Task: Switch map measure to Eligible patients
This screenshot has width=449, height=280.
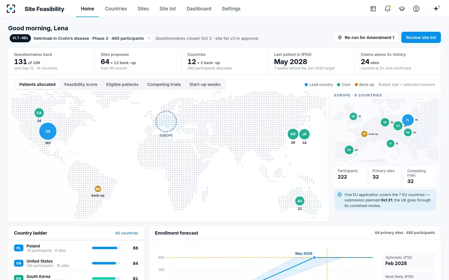Action: [x=122, y=84]
